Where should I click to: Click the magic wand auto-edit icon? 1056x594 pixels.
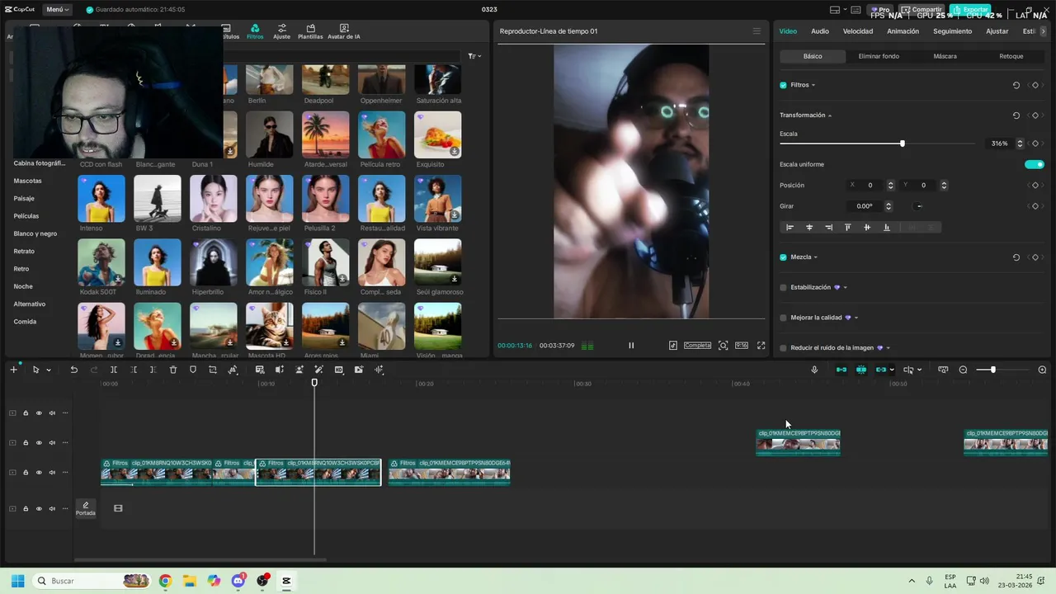(318, 370)
